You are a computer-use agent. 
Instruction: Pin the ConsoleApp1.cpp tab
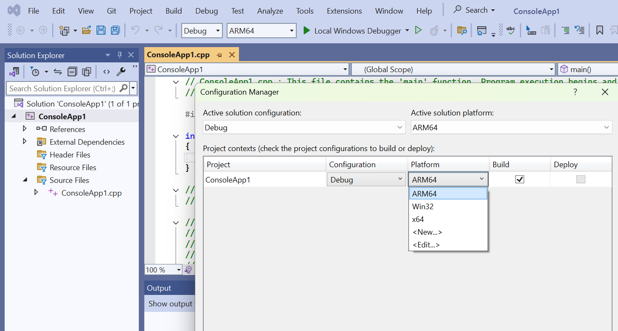[219, 55]
